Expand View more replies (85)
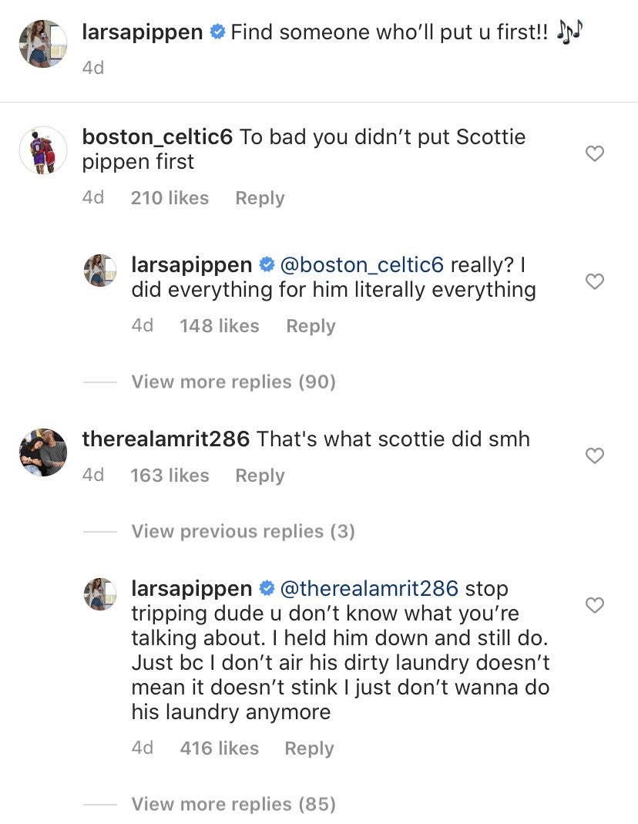This screenshot has width=638, height=824. [233, 805]
